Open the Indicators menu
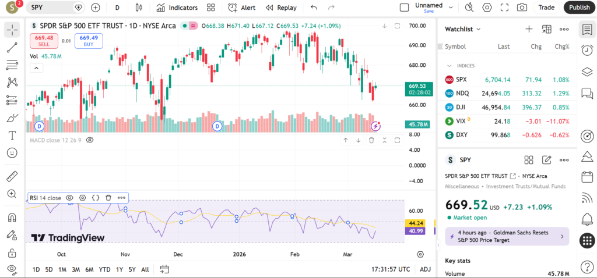597x278 pixels. pyautogui.click(x=177, y=8)
